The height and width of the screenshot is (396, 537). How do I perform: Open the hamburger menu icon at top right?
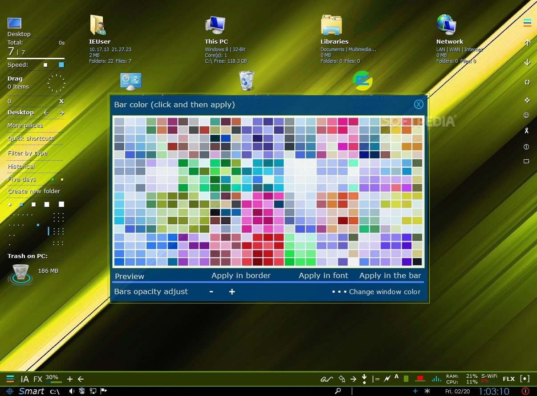(527, 23)
